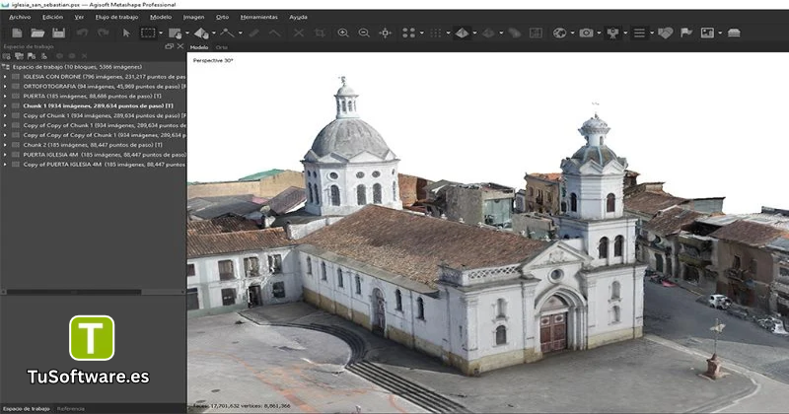Viewport: 789px width, 414px height.
Task: Select the Navigation arrow pointer tool
Action: click(126, 33)
